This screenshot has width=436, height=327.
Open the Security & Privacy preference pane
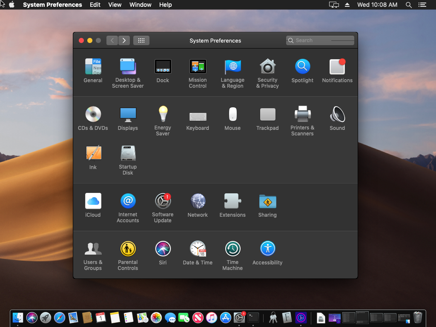(267, 67)
